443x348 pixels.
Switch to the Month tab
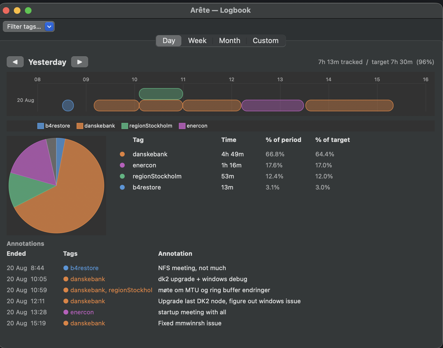click(230, 41)
